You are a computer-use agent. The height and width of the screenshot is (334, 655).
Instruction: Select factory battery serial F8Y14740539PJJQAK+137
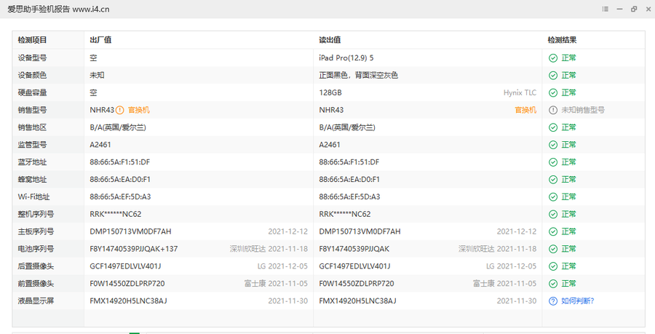(134, 249)
